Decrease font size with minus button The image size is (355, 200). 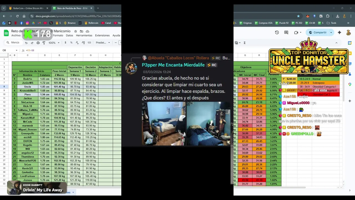point(116,43)
